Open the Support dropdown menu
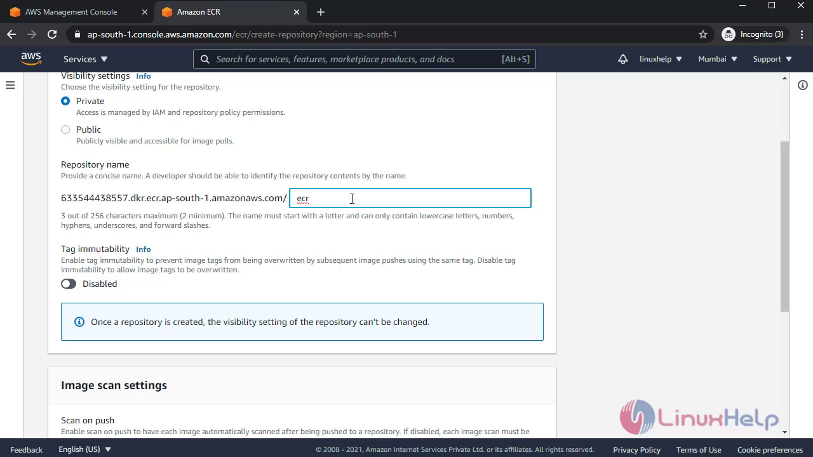813x457 pixels. point(772,59)
